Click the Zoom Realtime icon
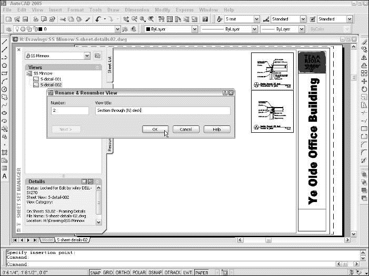This screenshot has height=276, width=369. (134, 19)
